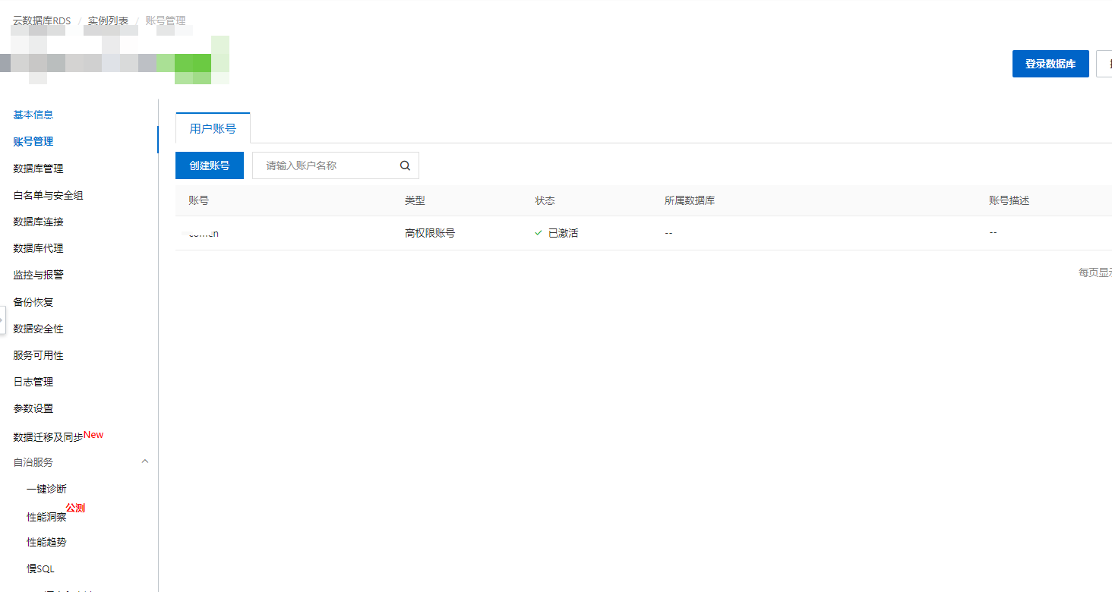Focus the account name search field

[327, 165]
